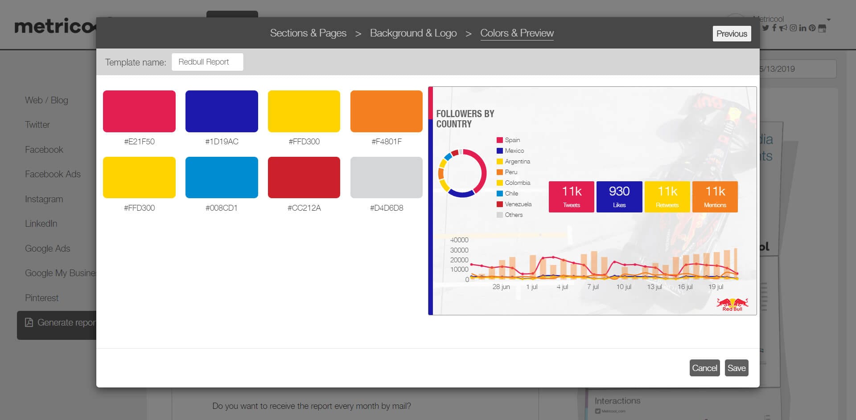
Task: Click the Chile legend entry
Action: [x=507, y=193]
